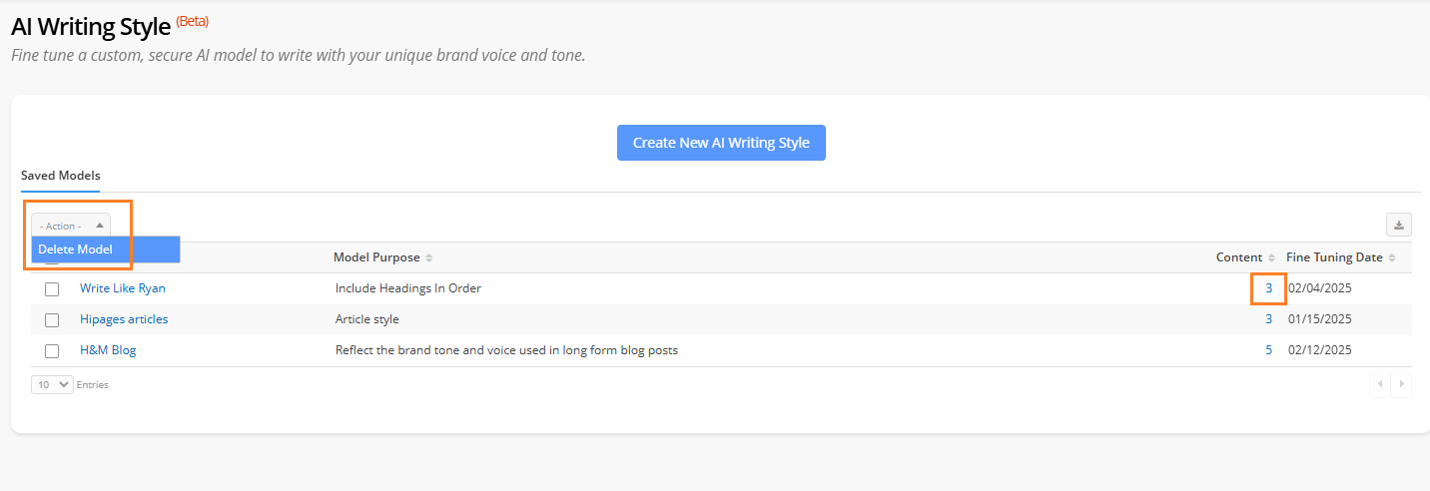The width and height of the screenshot is (1430, 491).
Task: Open the Hipages articles model link
Action: (x=124, y=319)
